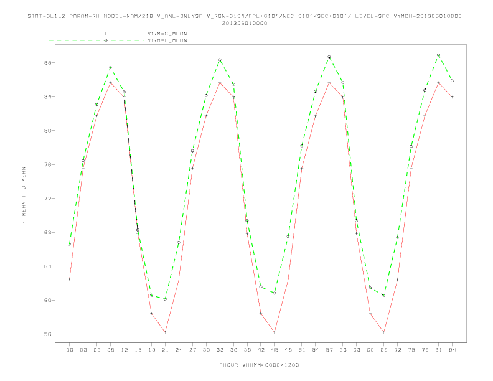Click x-axis forecast hour label 69
Viewport: 493px width, 381px height.
[384, 350]
